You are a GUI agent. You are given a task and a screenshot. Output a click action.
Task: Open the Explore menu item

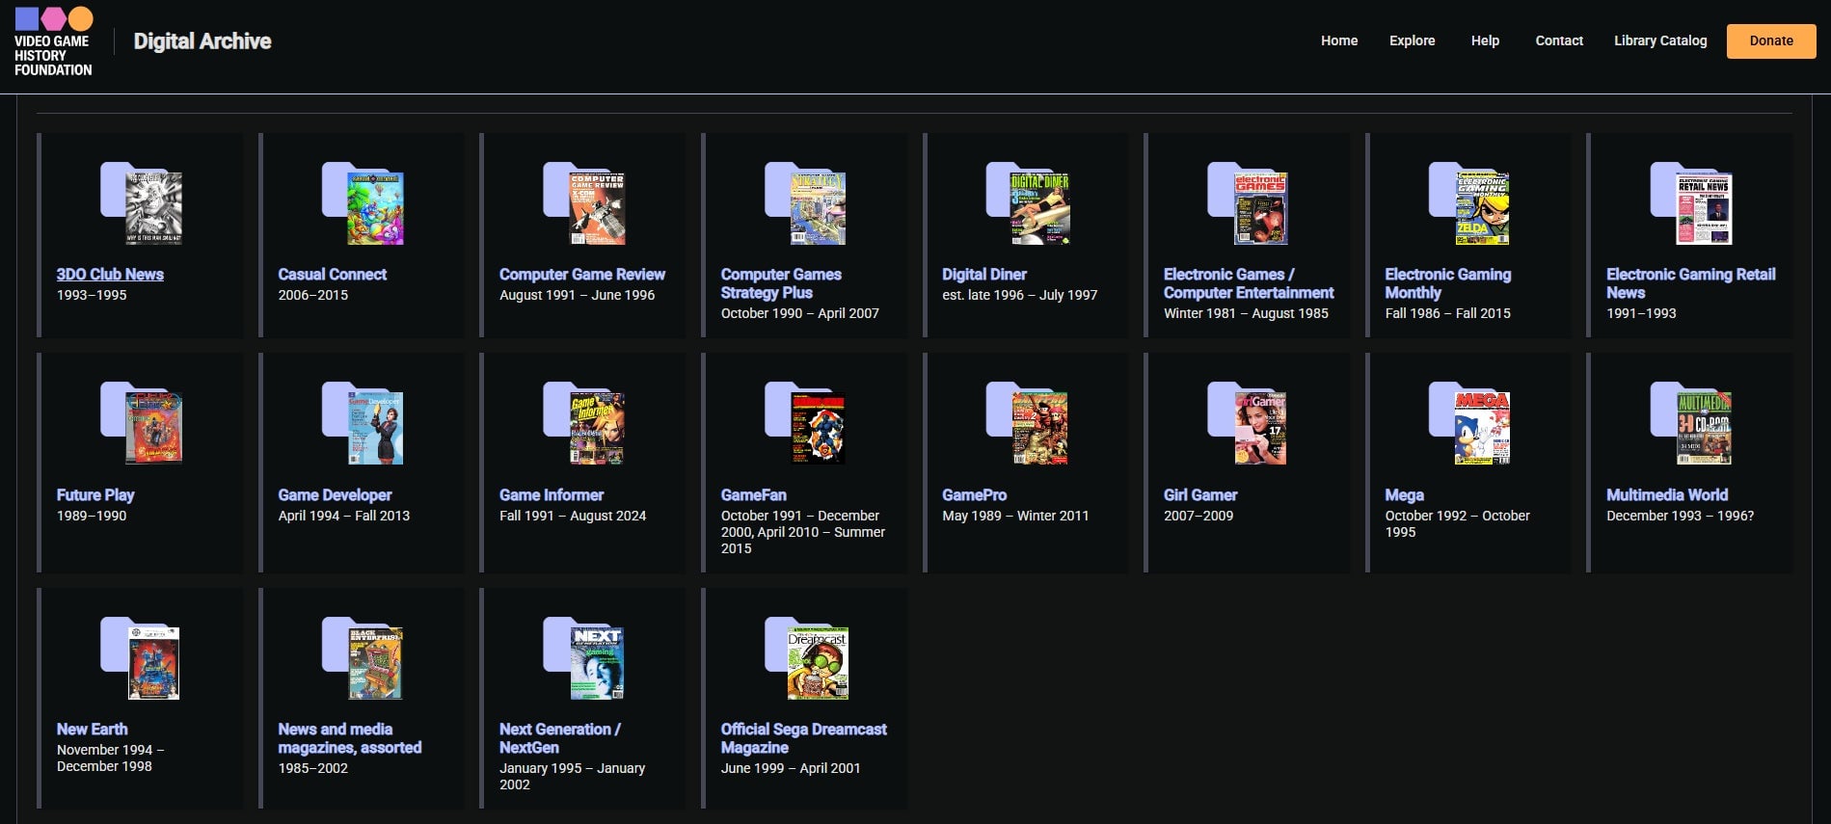1412,40
